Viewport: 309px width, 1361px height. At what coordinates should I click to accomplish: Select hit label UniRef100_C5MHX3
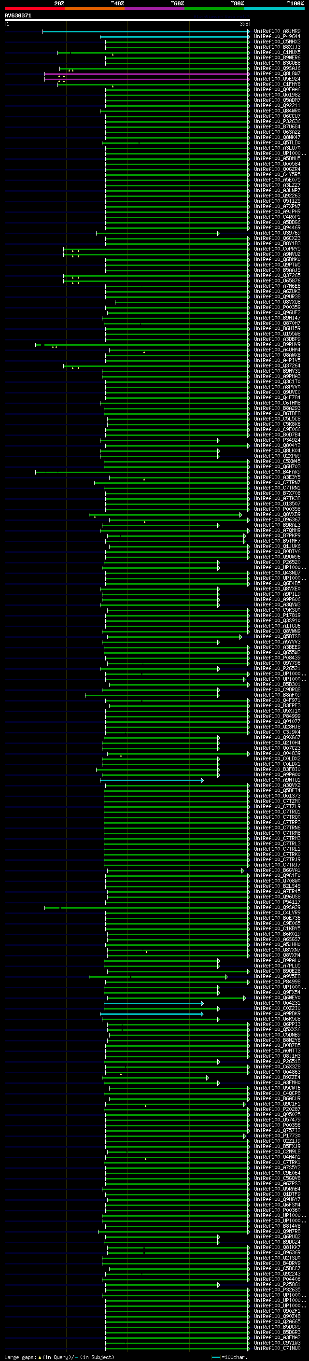277,42
